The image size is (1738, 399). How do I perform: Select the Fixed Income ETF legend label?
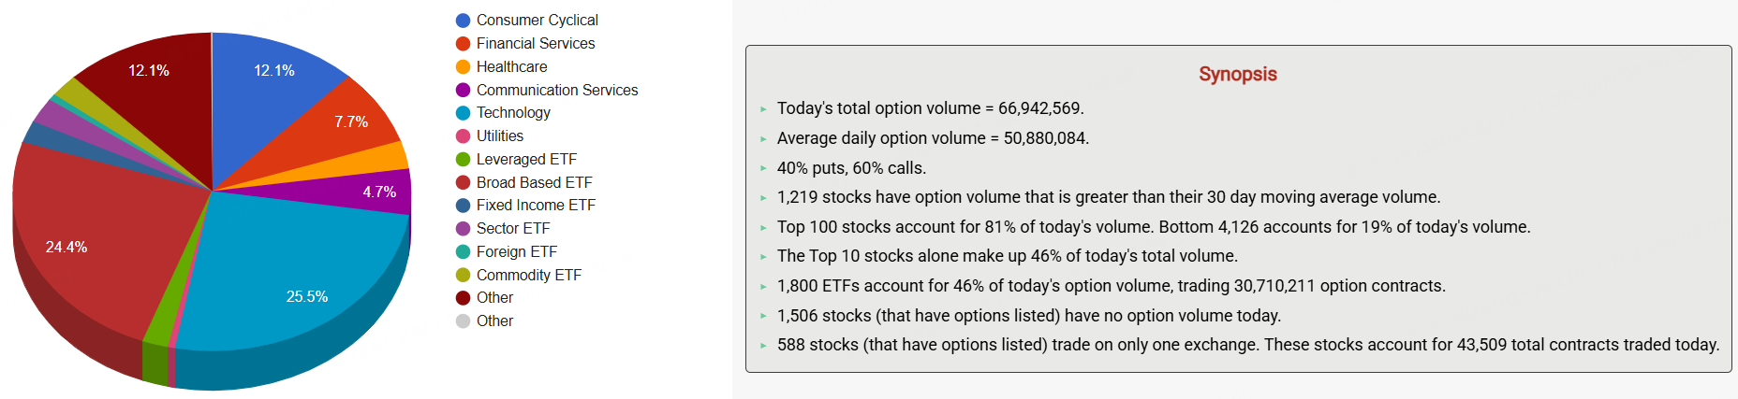(x=536, y=206)
